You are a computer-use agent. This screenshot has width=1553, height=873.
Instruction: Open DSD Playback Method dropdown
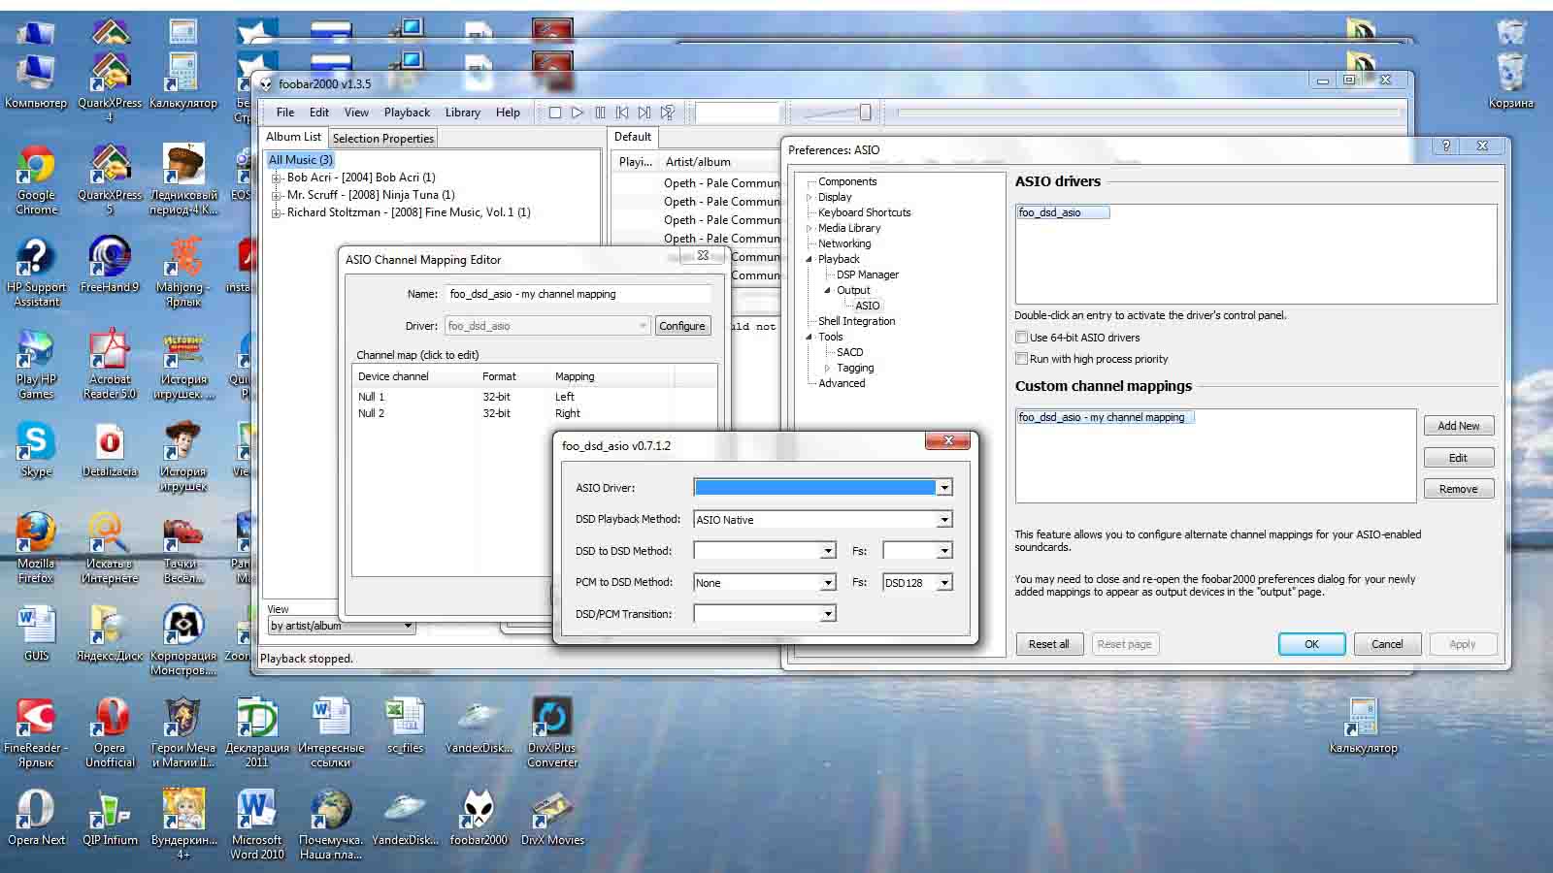943,520
